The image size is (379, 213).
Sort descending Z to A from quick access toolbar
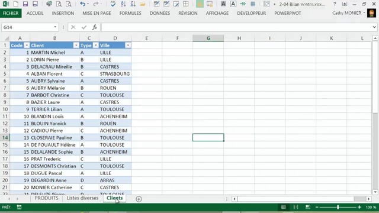[x=133, y=4]
